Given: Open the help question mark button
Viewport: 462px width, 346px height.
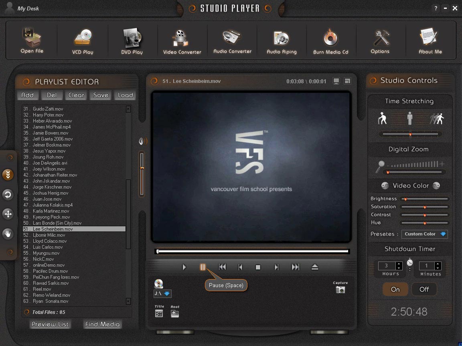Looking at the screenshot, I should (436, 8).
